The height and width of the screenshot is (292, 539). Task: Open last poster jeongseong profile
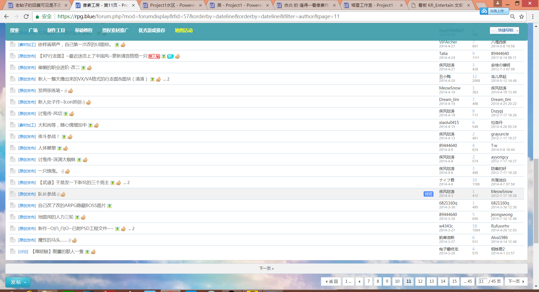(x=502, y=215)
